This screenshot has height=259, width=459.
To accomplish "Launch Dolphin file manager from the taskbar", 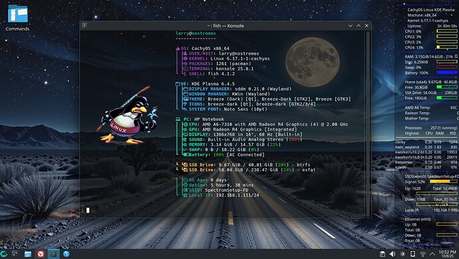I will [28, 254].
